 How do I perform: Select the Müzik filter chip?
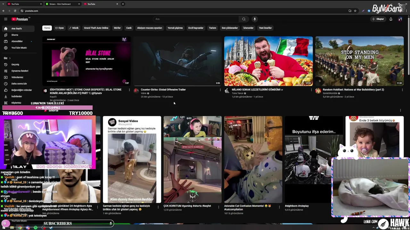74,28
